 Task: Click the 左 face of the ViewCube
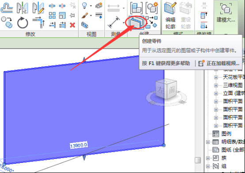[x=161, y=90]
